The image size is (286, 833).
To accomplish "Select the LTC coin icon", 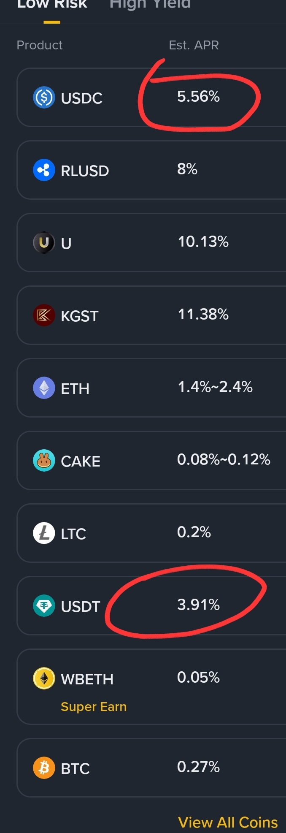I will (44, 533).
